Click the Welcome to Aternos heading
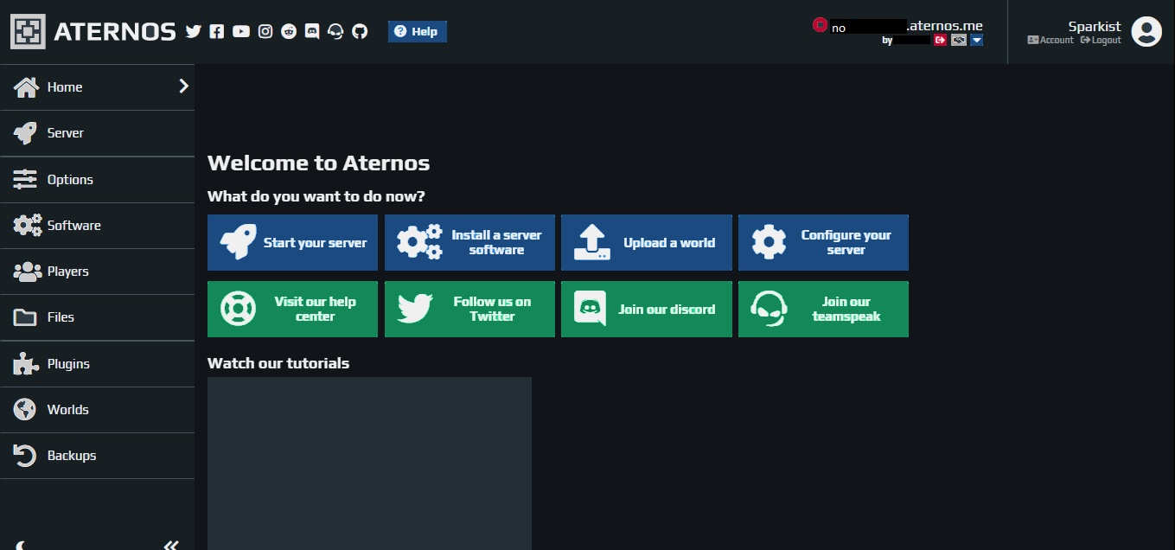 318,163
